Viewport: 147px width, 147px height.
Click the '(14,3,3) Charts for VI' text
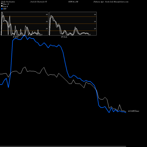pos(39,2)
